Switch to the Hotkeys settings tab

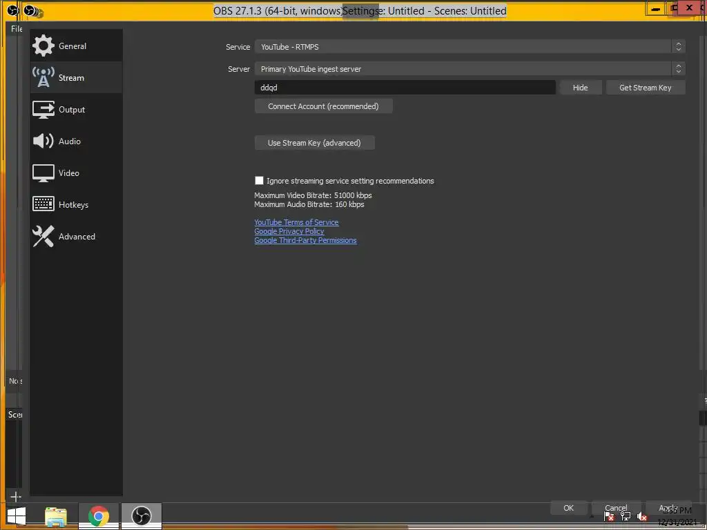[x=76, y=204]
